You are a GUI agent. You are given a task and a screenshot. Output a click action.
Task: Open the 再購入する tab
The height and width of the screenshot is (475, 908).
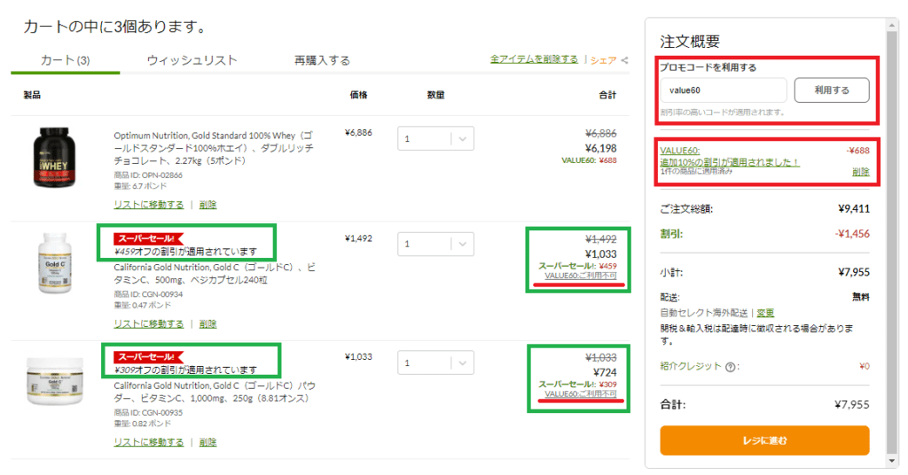coord(322,60)
